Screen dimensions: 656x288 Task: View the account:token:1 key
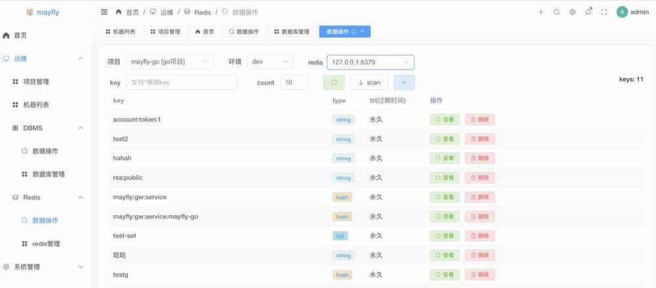point(444,119)
